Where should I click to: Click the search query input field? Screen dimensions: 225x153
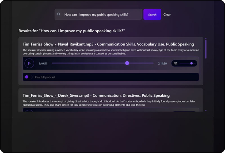pos(98,14)
